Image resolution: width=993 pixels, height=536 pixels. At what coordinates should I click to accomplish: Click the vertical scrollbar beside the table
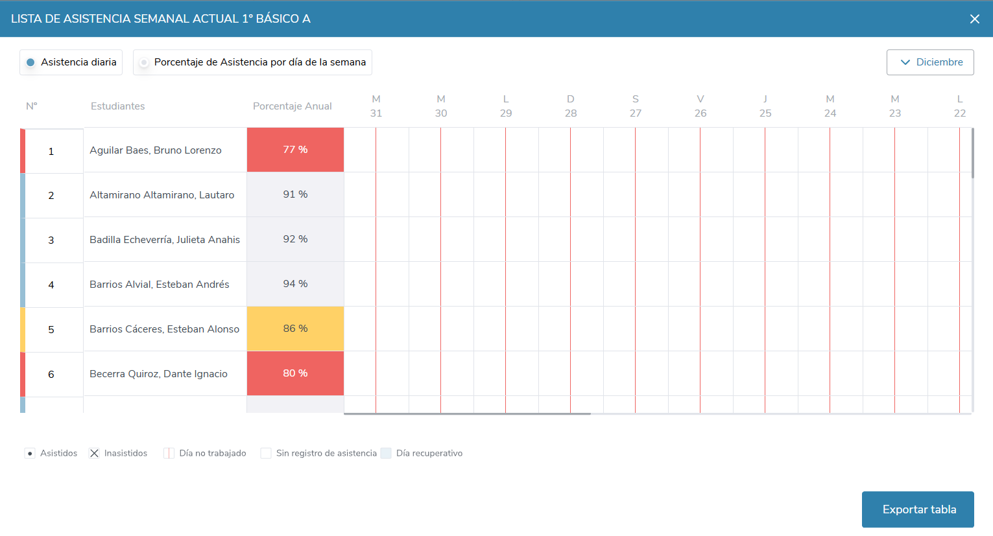point(973,153)
